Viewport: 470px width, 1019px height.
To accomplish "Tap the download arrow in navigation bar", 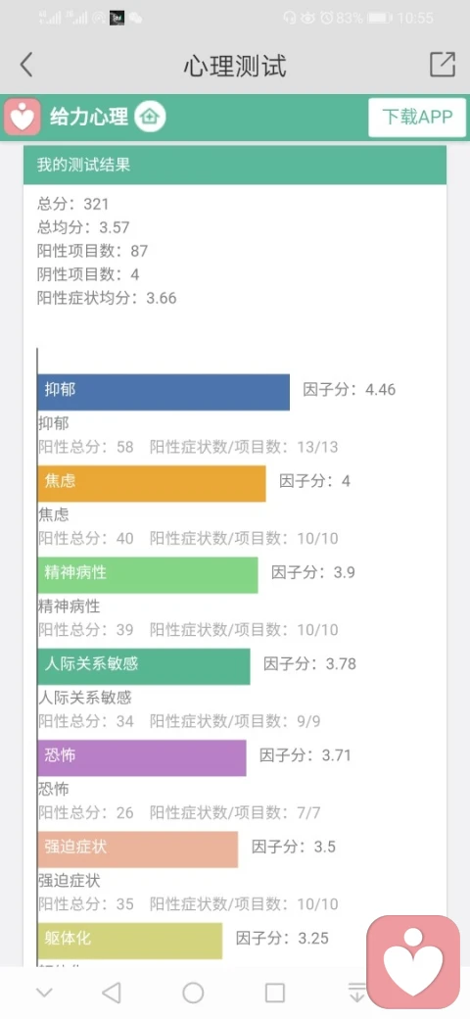I will [356, 993].
